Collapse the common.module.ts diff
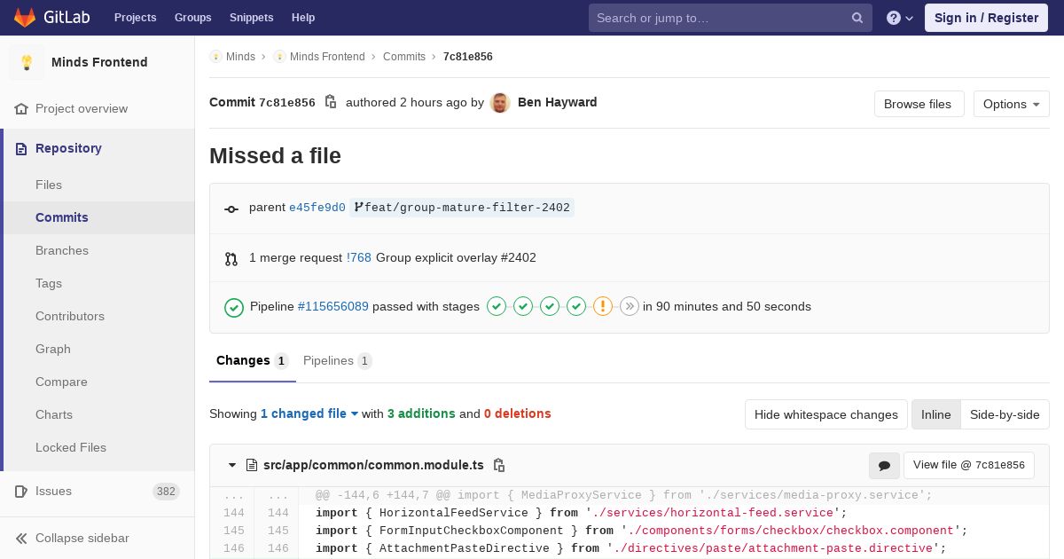Viewport: 1064px width, 559px height. (x=232, y=465)
